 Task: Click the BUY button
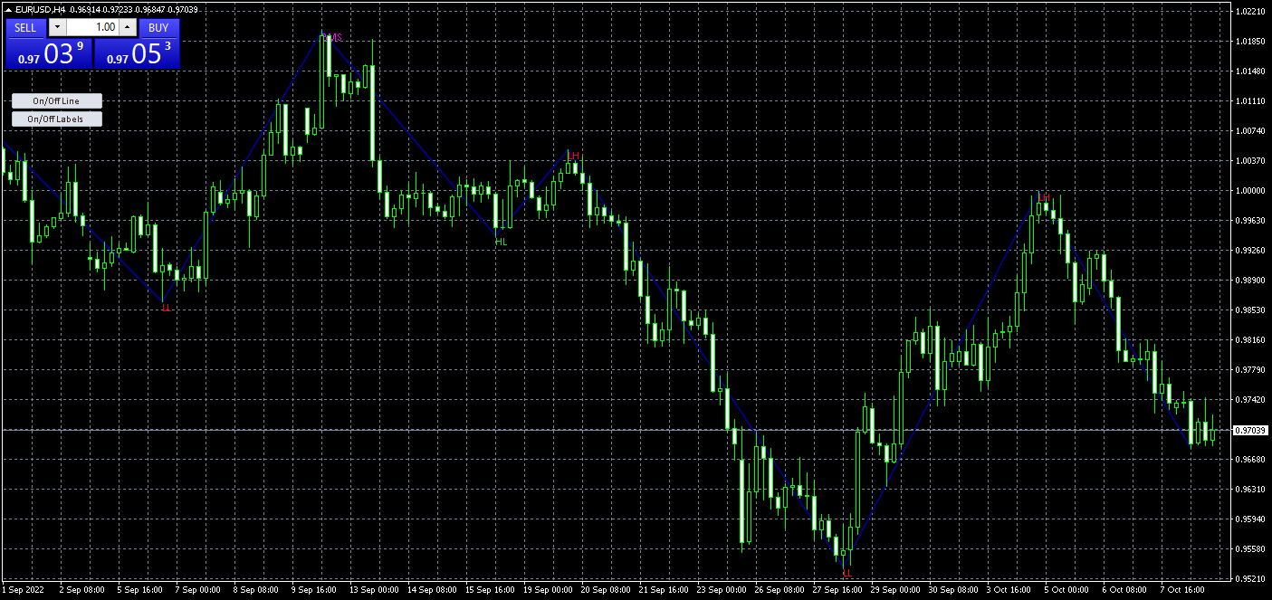(158, 27)
